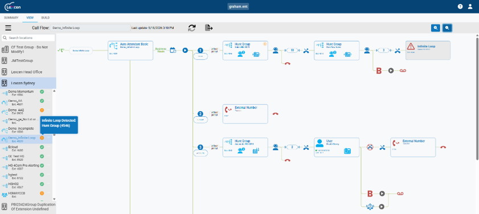Image resolution: width=479 pixels, height=214 pixels.
Task: Click the no-answer crossed circle icon after User
Action: pyautogui.click(x=370, y=147)
